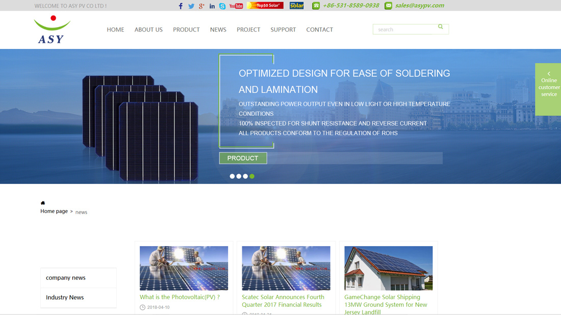Click the Twitter bird icon

click(191, 6)
